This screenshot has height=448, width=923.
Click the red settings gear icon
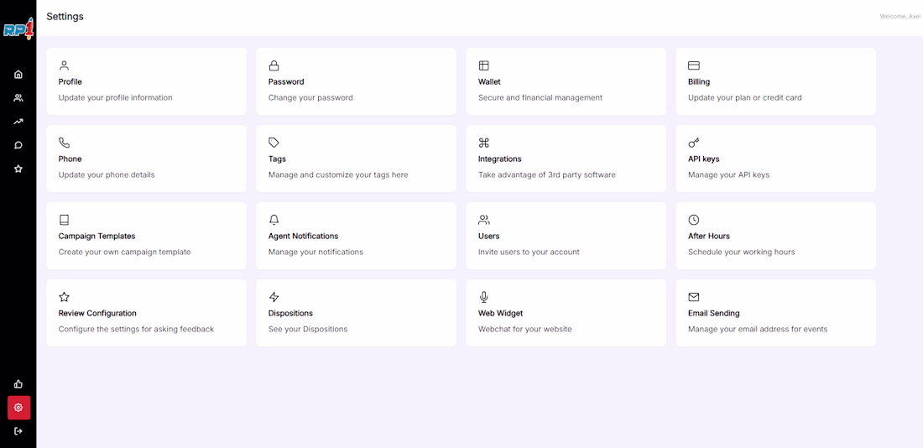[18, 408]
